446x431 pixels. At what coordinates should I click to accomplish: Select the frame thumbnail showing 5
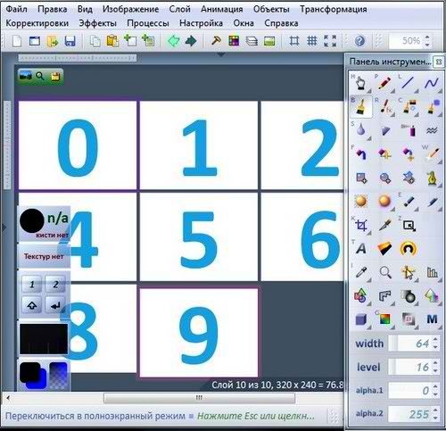[199, 236]
